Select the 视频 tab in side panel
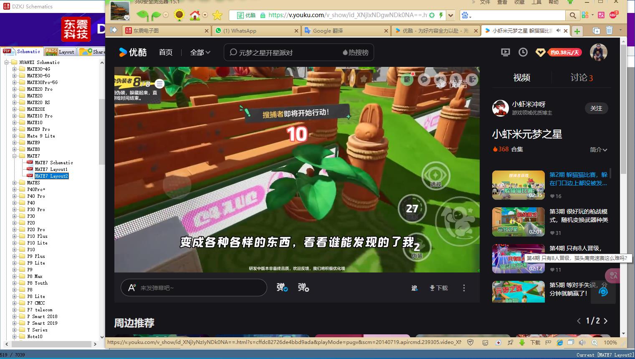This screenshot has width=635, height=359. (521, 77)
